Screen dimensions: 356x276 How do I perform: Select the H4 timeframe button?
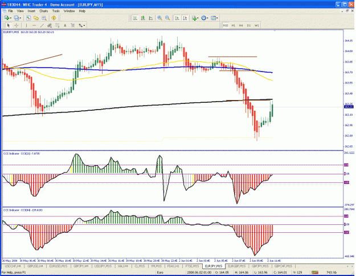click(241, 26)
